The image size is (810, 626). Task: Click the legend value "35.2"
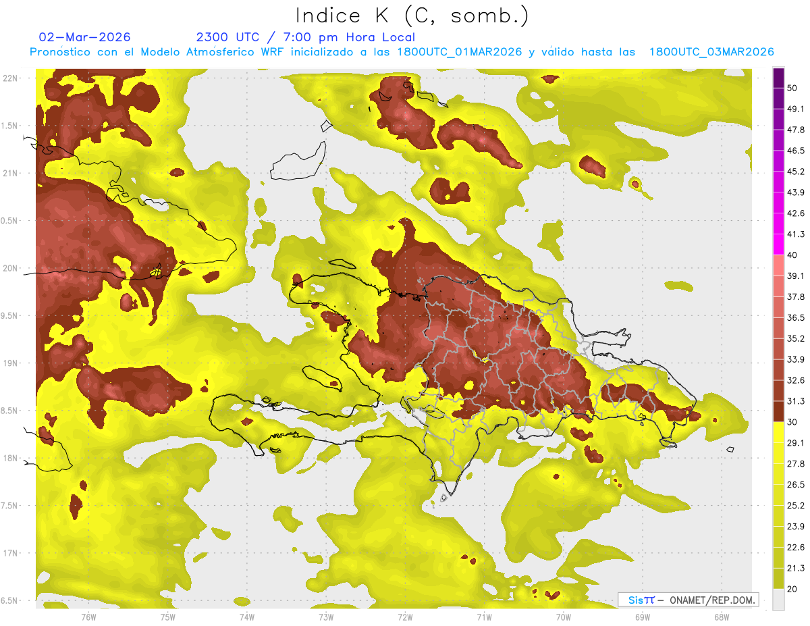(796, 338)
